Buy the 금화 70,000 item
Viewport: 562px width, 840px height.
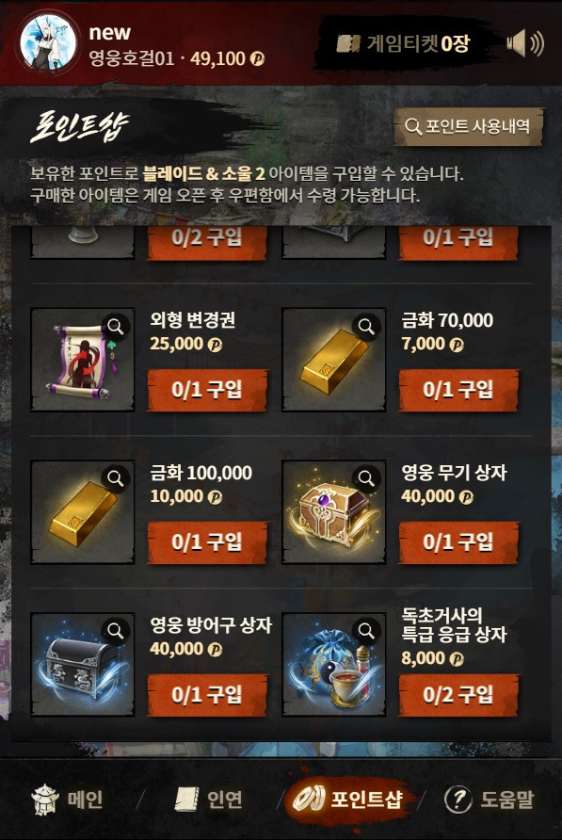pos(458,390)
